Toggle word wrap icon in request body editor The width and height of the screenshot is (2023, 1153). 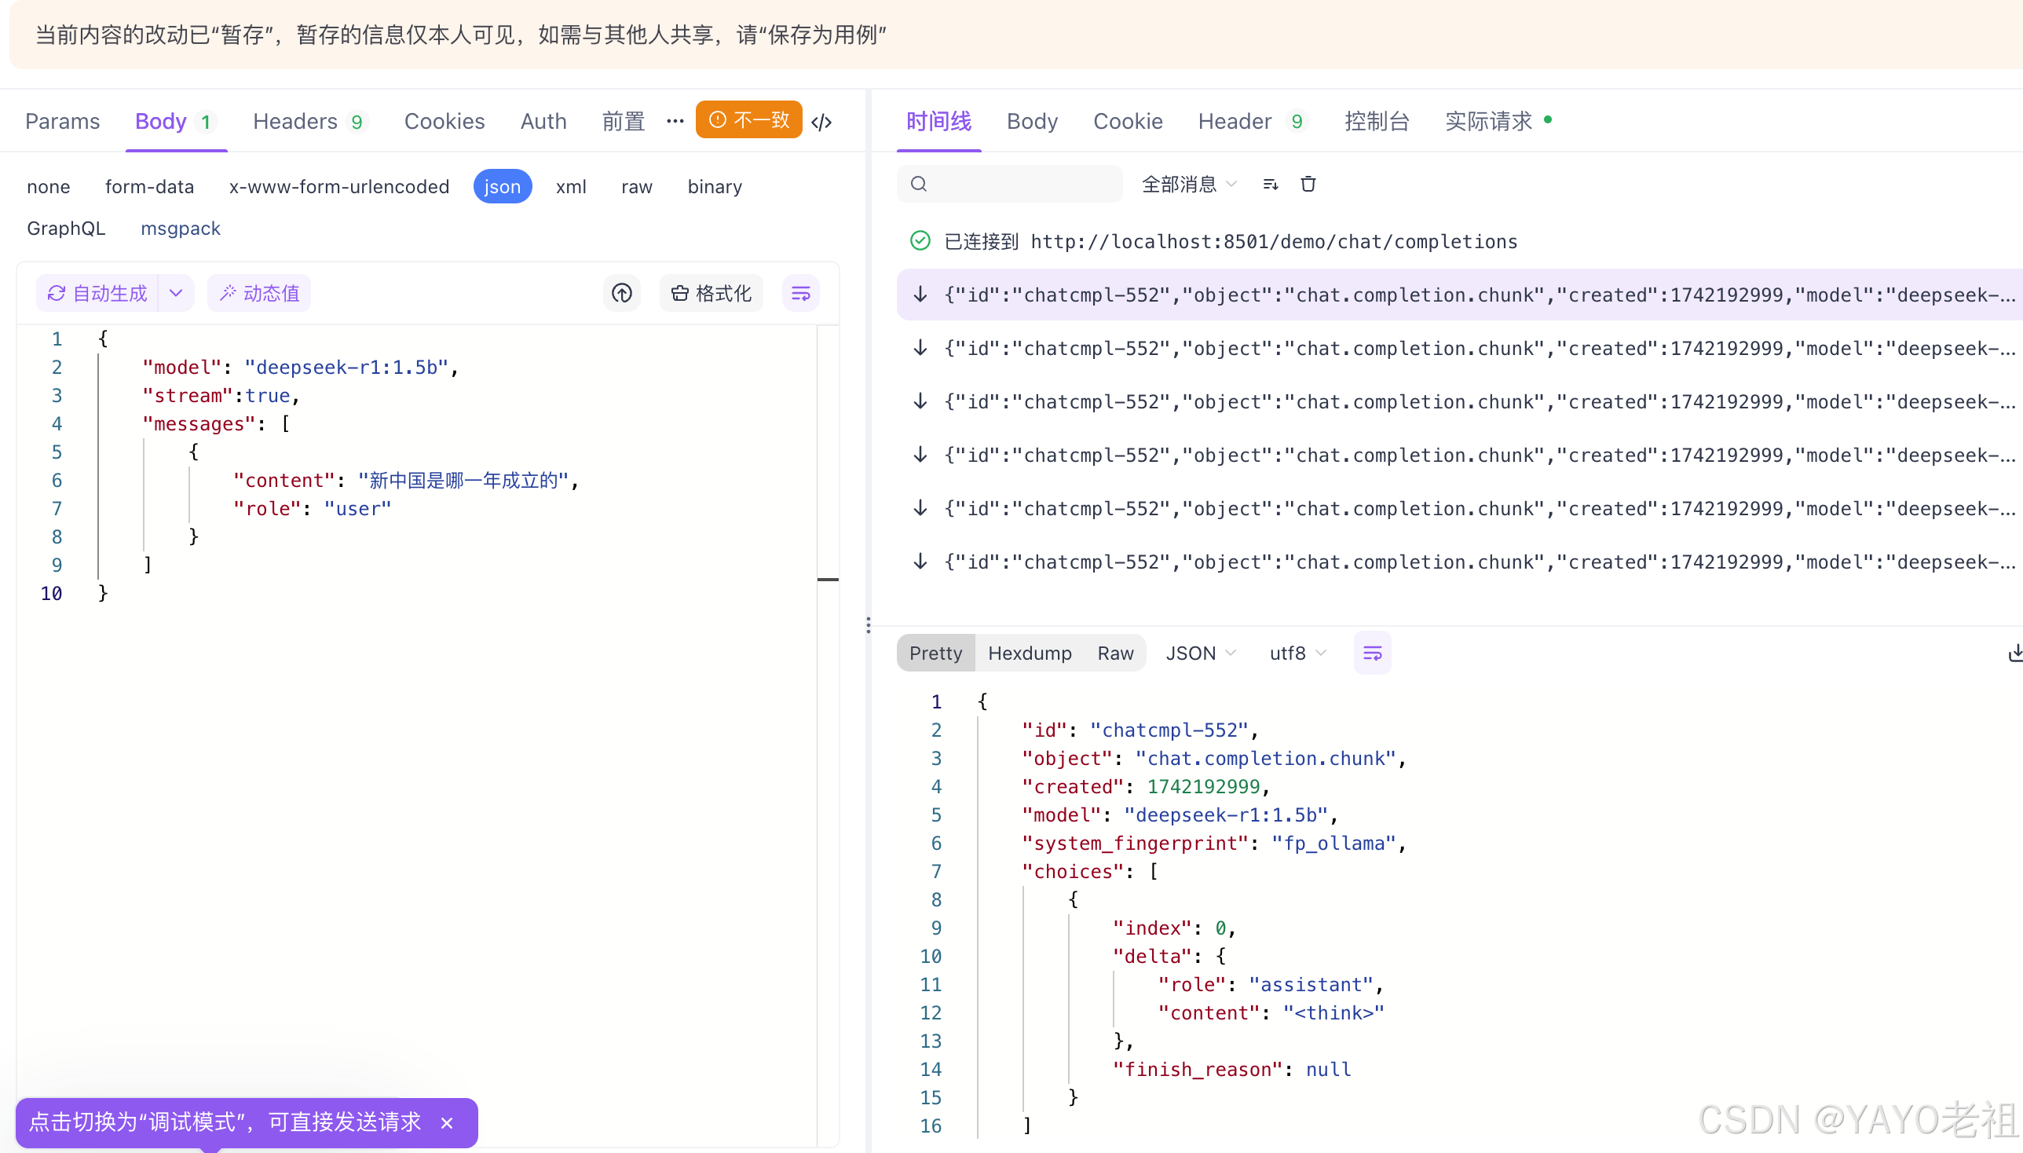(800, 294)
